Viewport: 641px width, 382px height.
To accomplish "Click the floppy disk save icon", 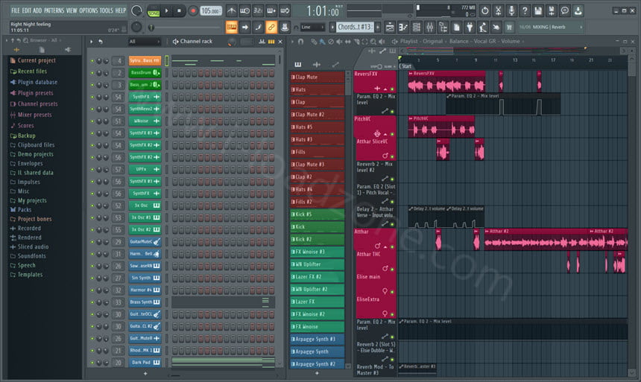I will pos(538,11).
